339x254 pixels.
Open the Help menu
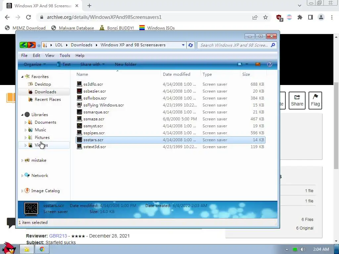tap(80, 56)
